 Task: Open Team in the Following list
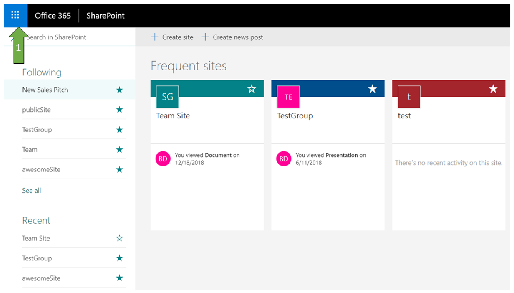pyautogui.click(x=30, y=149)
